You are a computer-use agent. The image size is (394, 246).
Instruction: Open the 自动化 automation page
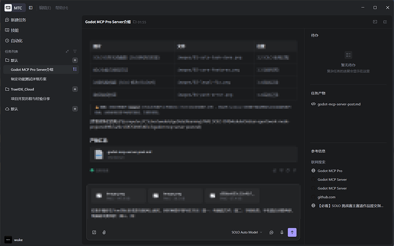click(14, 41)
